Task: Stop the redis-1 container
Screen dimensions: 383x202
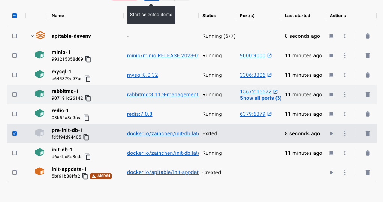Action: click(331, 114)
